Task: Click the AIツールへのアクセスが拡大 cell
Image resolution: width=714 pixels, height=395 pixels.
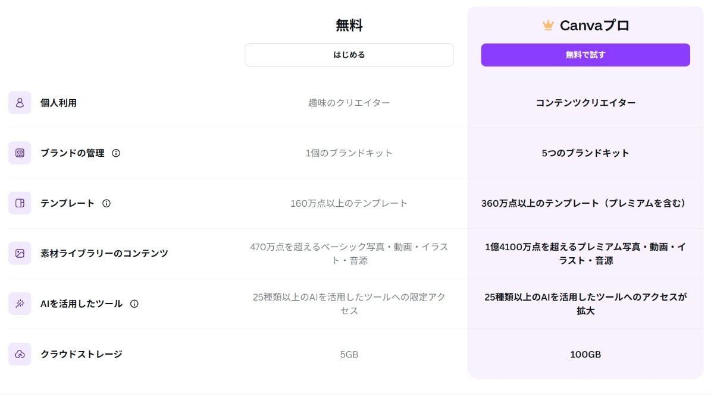Action: 585,304
